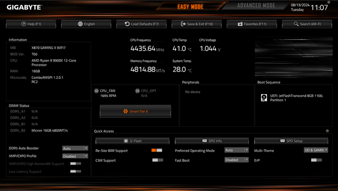Click AMD Ryzen 9 9900X processor text
This screenshot has height=191, width=338.
tap(54, 63)
